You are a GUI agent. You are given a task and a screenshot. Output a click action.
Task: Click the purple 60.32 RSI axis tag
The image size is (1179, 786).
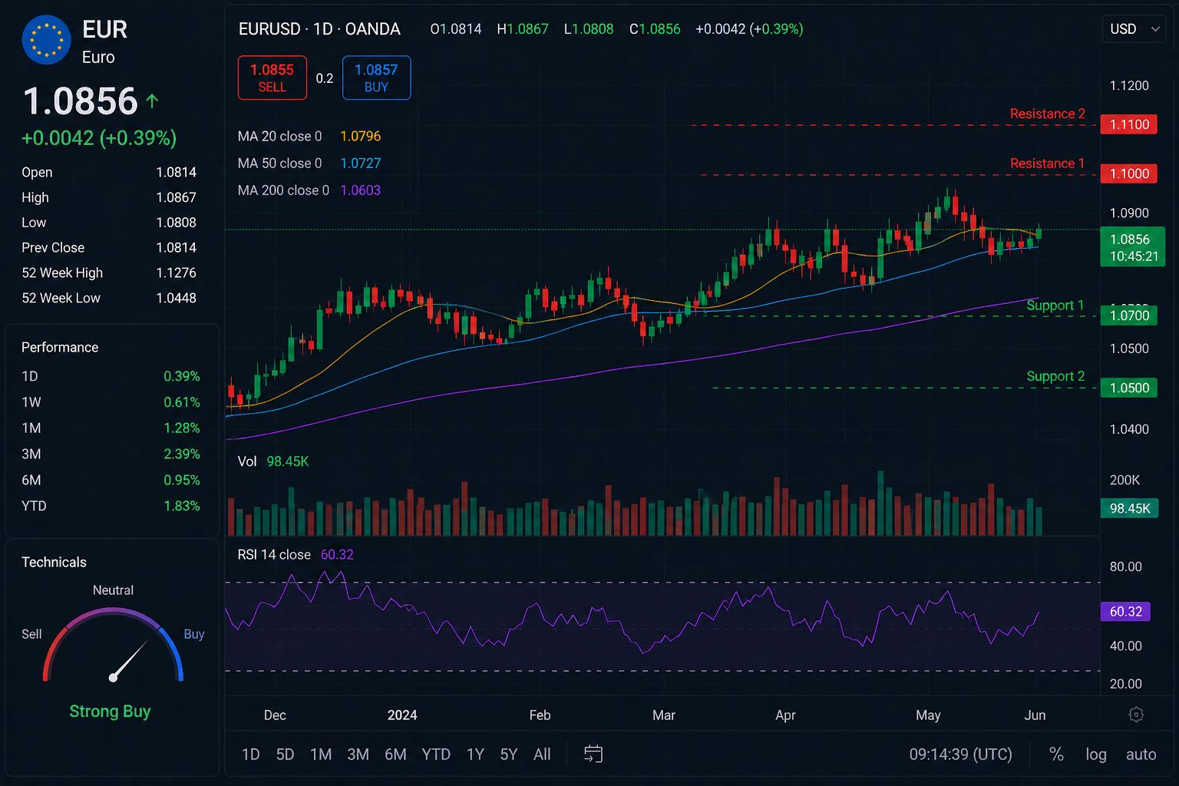(x=1125, y=612)
